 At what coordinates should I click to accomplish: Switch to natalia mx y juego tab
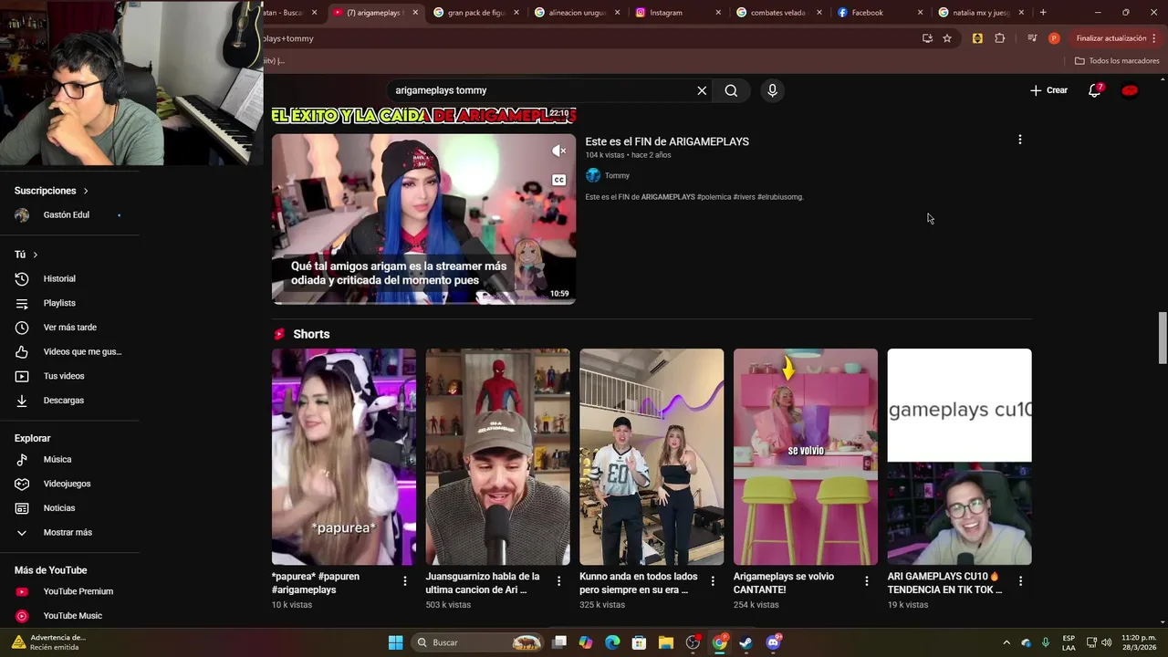point(981,13)
